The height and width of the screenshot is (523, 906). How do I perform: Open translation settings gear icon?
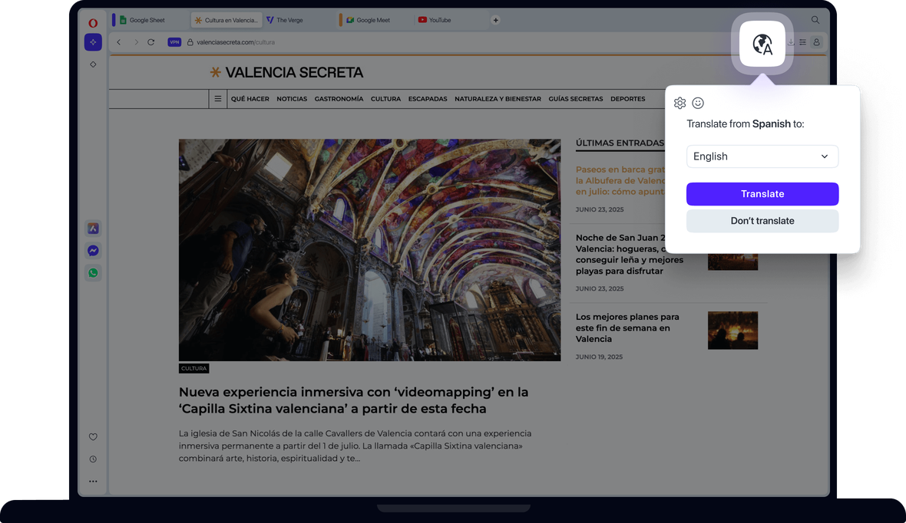[x=679, y=103]
